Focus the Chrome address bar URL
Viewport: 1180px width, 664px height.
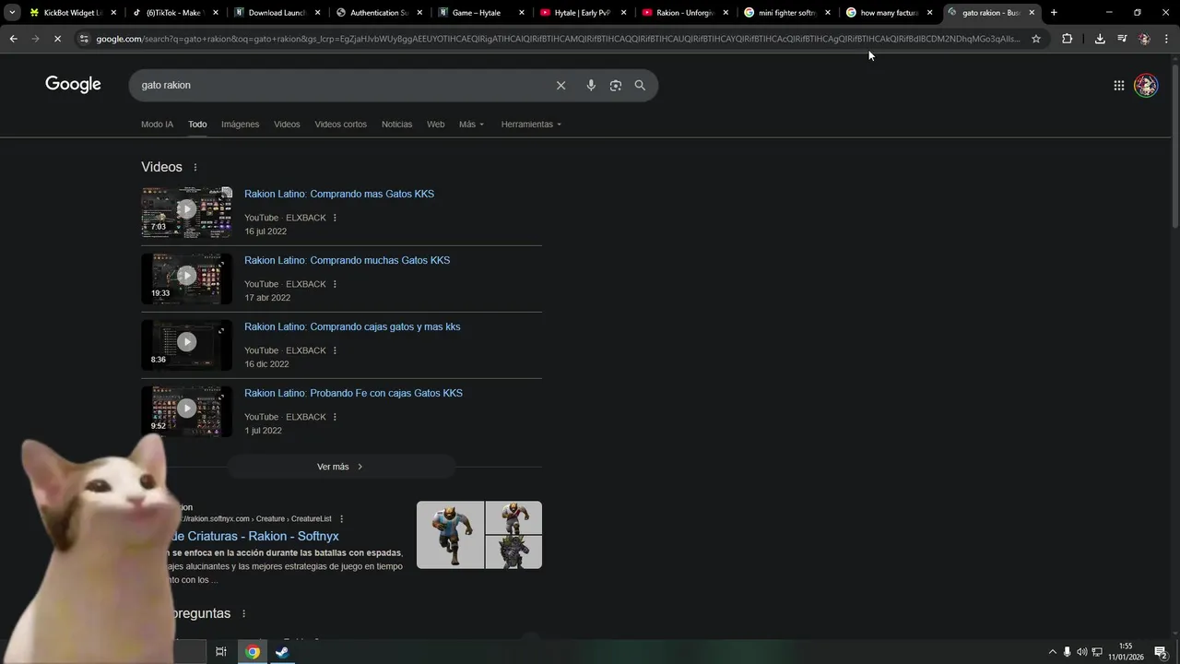pos(558,39)
